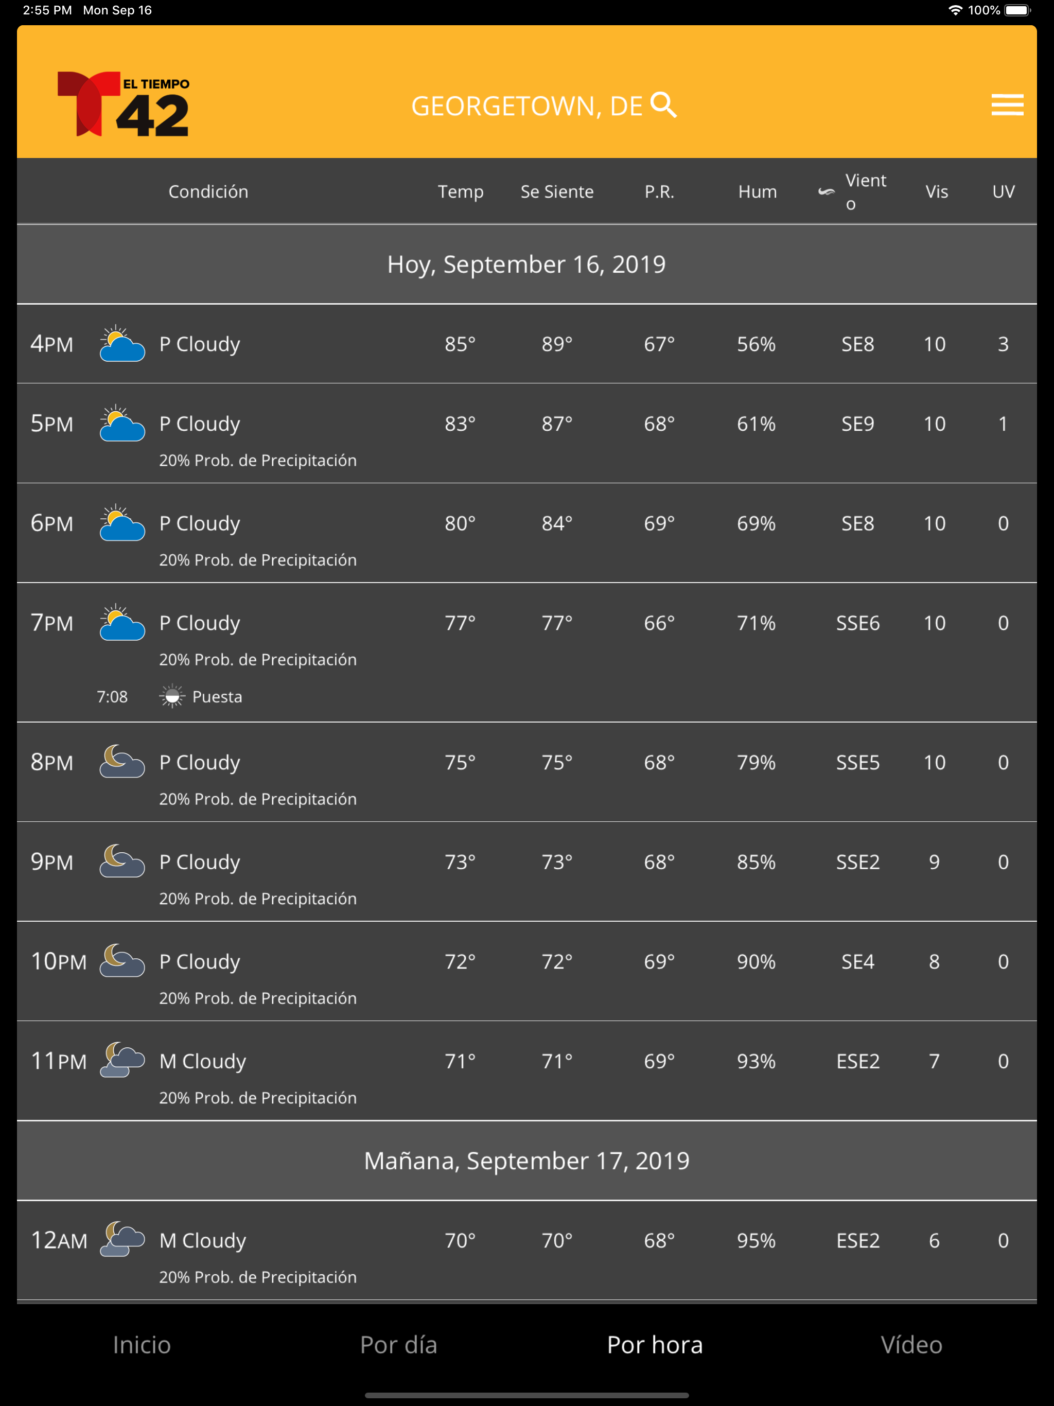Screen dimensions: 1054x1406
Task: Switch to the Inicio tab
Action: point(142,1344)
